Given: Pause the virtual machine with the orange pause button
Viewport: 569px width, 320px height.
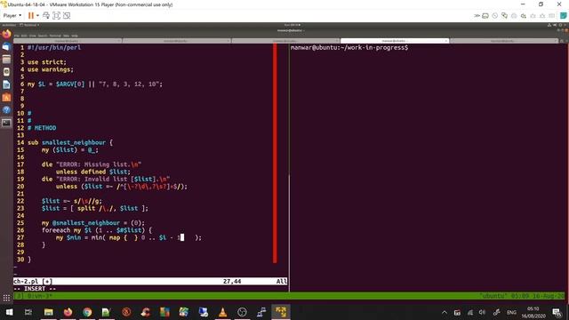Looking at the screenshot, I should coord(31,16).
